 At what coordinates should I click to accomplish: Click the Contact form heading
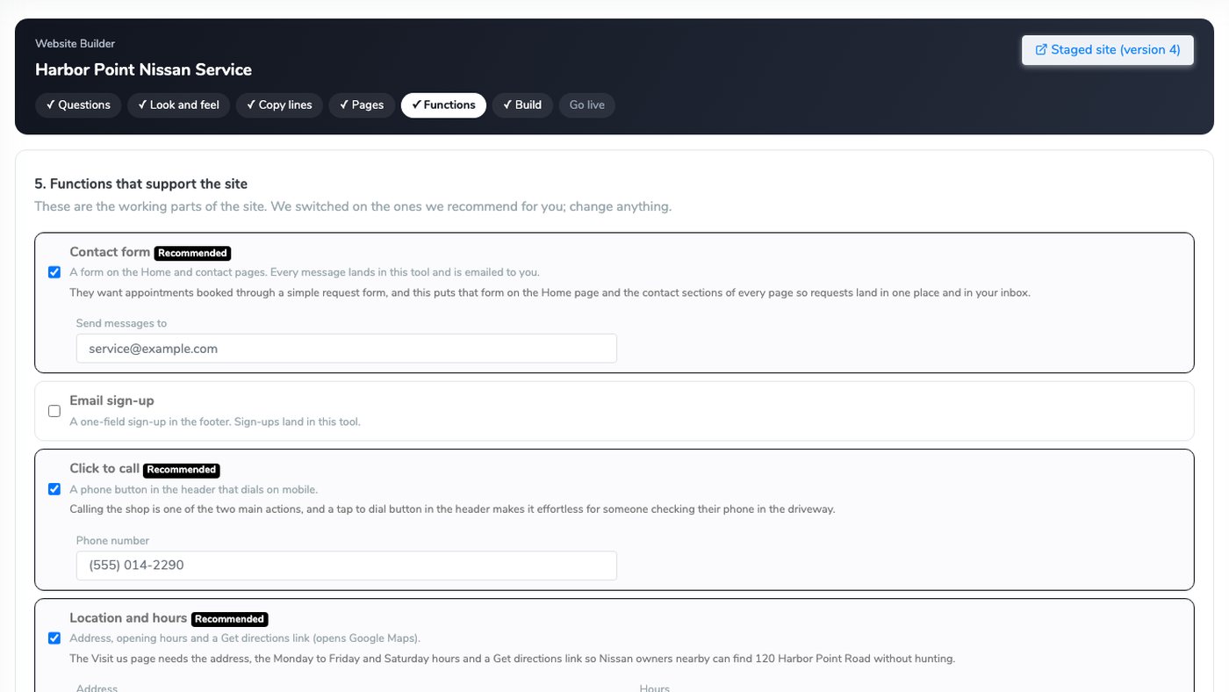coord(110,252)
